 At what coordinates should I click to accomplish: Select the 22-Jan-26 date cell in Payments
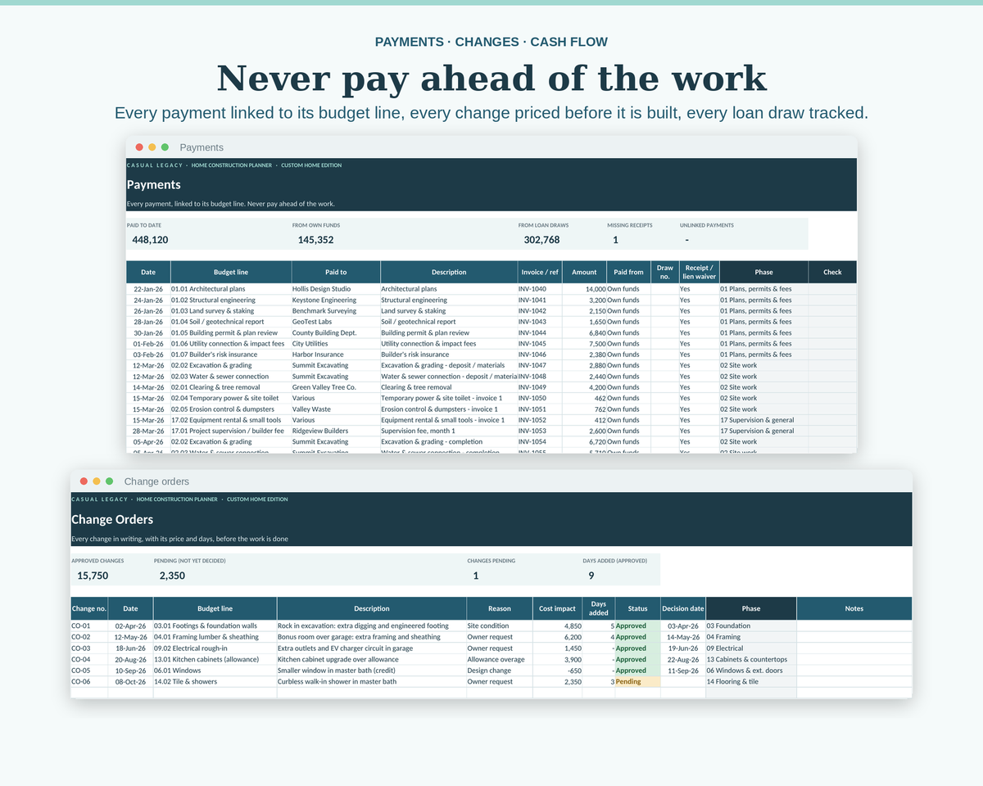click(148, 289)
